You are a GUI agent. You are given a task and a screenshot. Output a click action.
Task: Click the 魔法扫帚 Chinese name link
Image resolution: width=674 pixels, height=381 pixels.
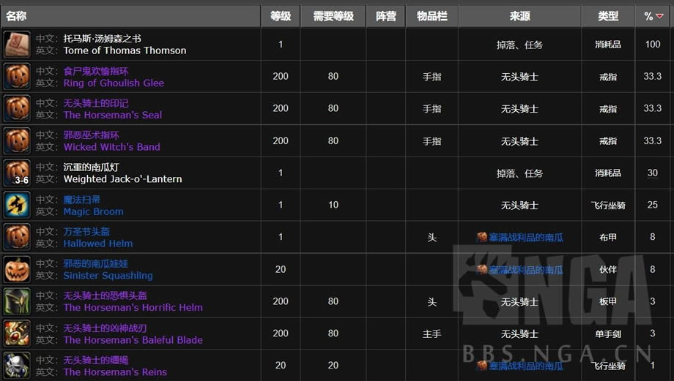click(82, 200)
